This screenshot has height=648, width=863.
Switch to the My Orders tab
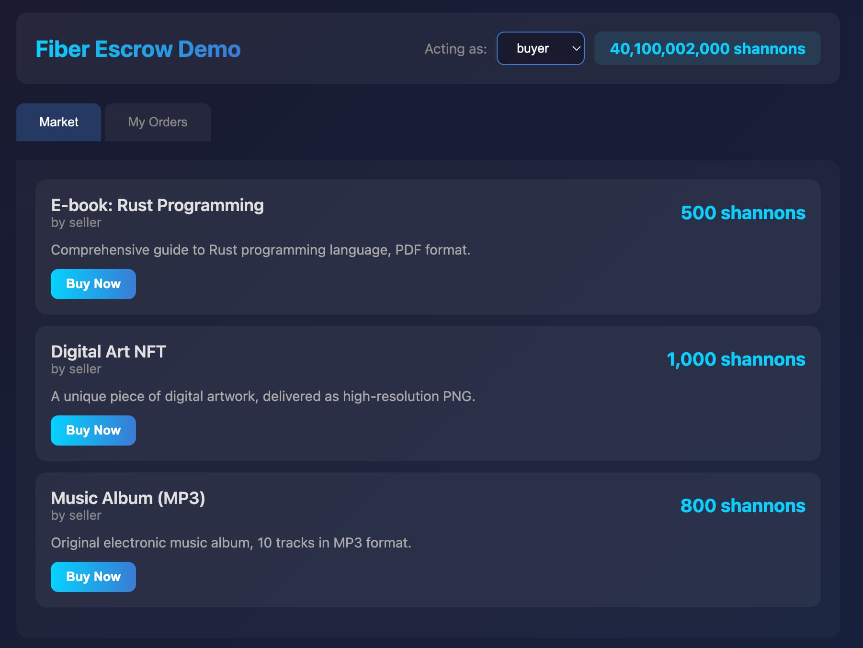(158, 122)
